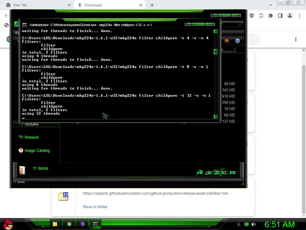
Task: Open the Extensions puzzle piece menu
Action: (x=271, y=16)
